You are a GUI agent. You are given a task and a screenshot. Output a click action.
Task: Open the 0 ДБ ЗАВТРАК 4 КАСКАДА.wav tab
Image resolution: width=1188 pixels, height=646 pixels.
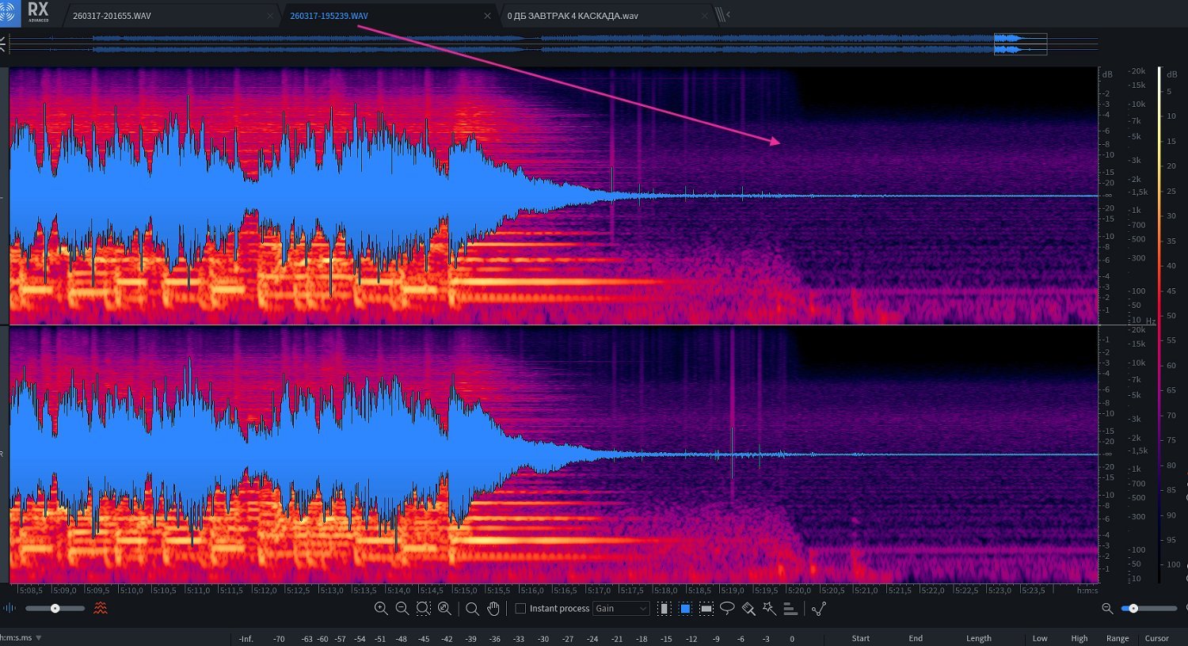click(573, 16)
